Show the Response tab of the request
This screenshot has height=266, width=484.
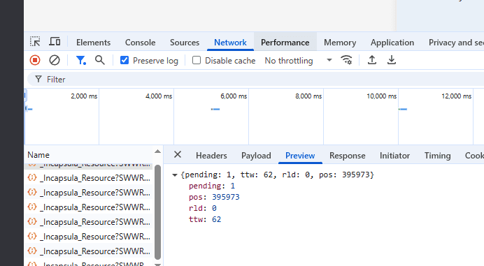point(347,156)
